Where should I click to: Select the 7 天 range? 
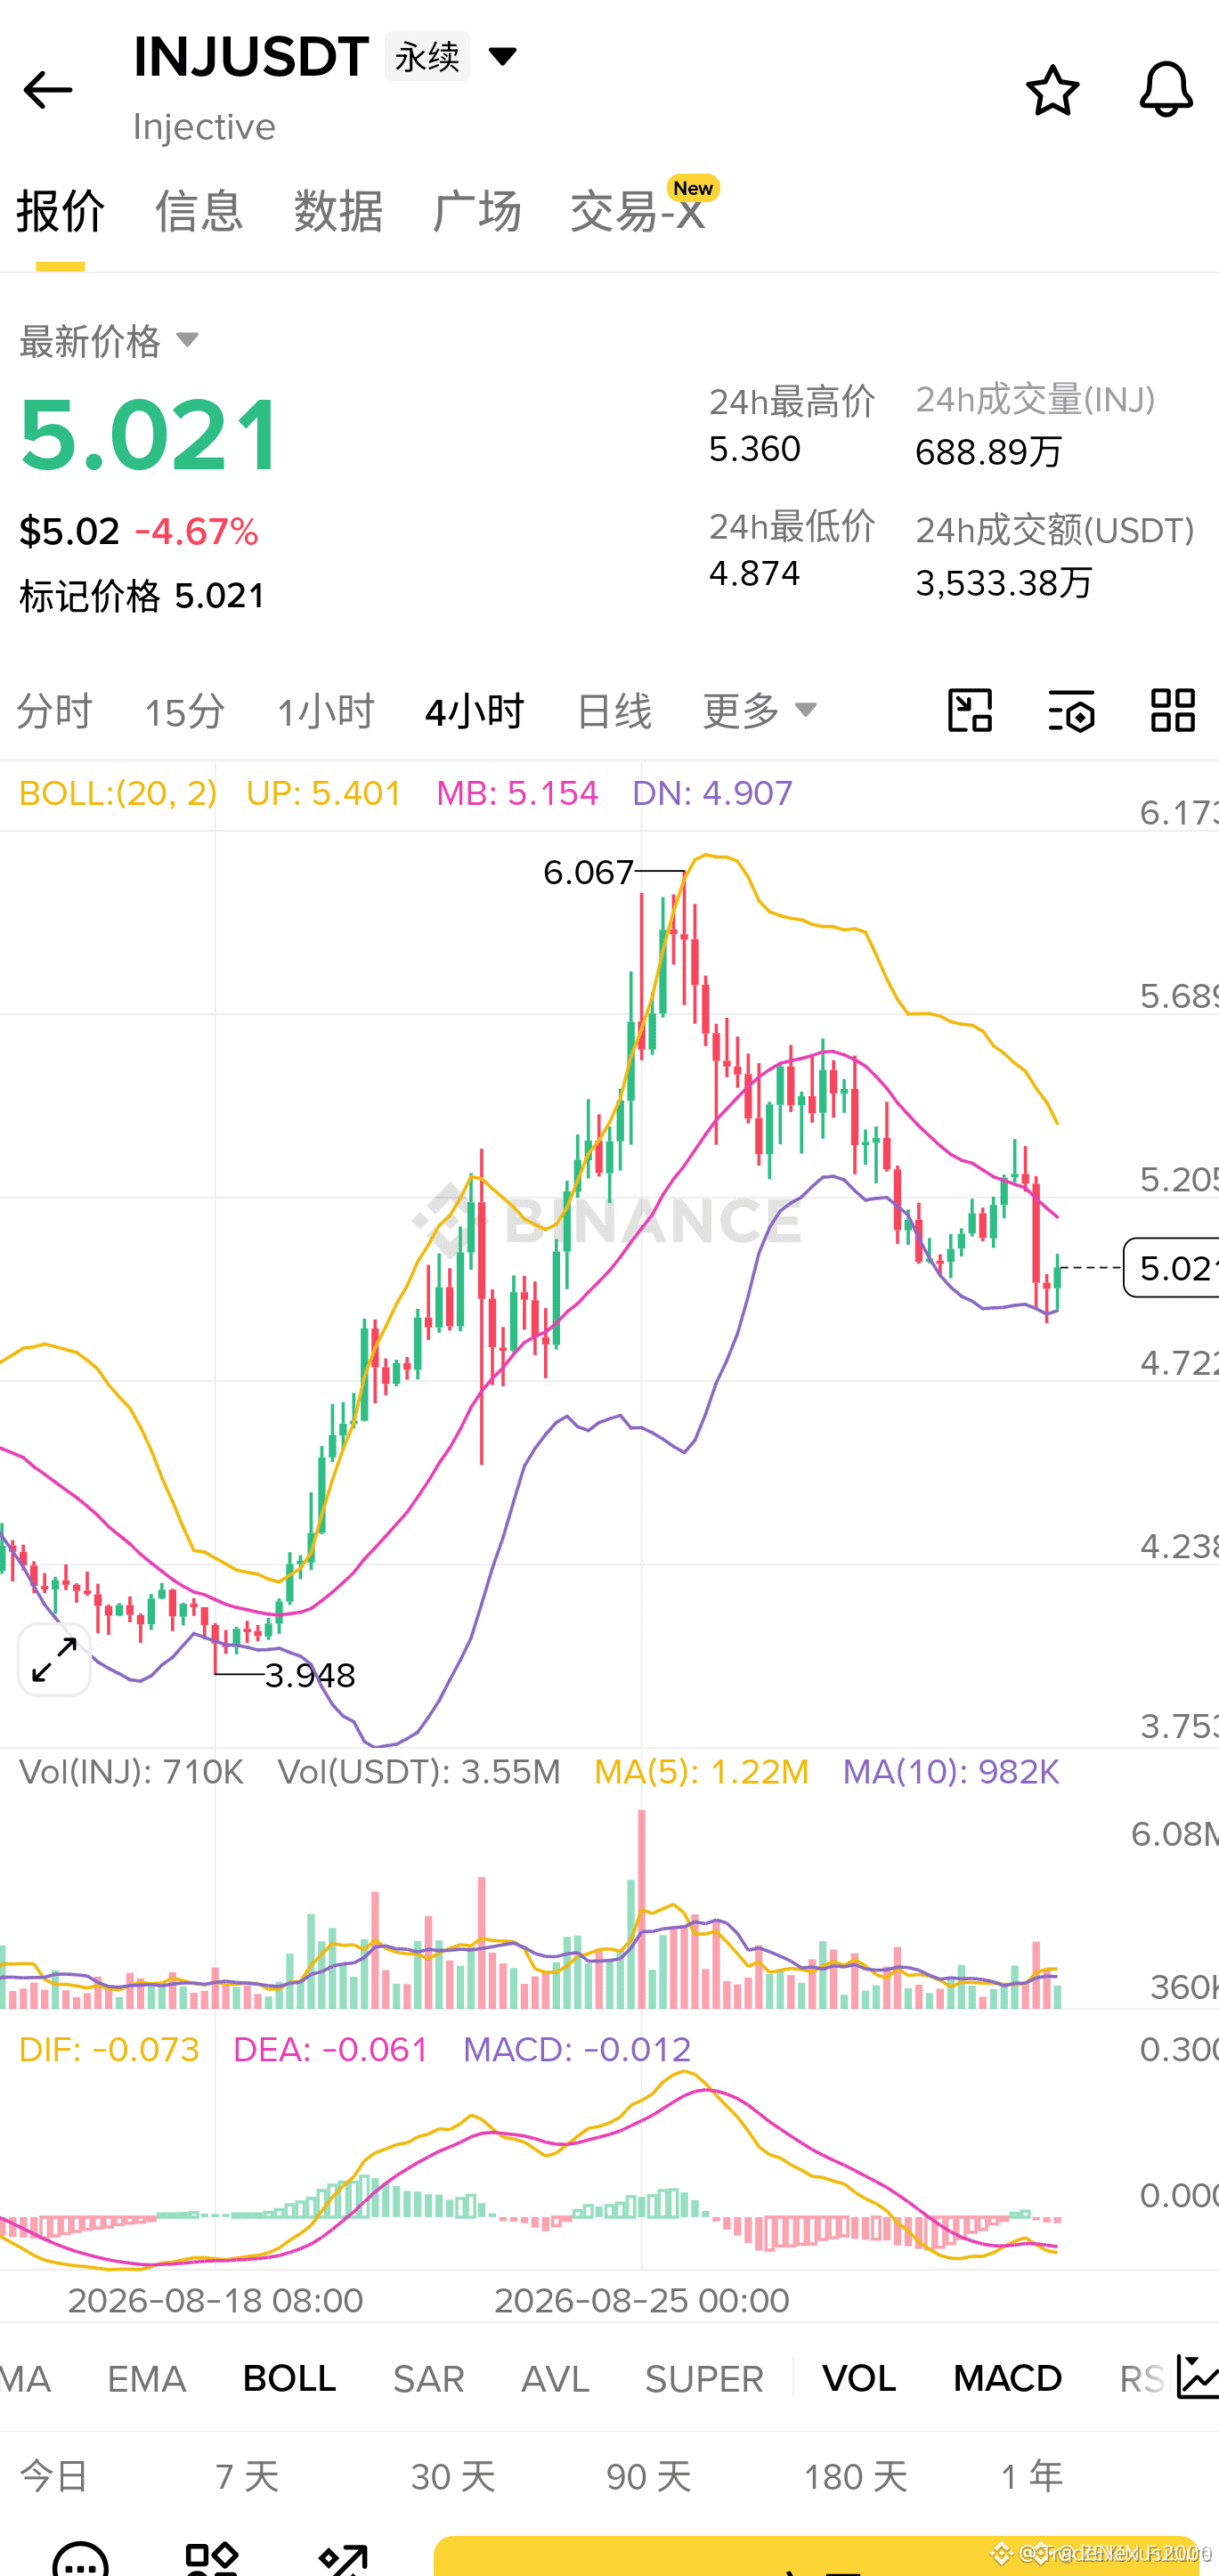247,2477
